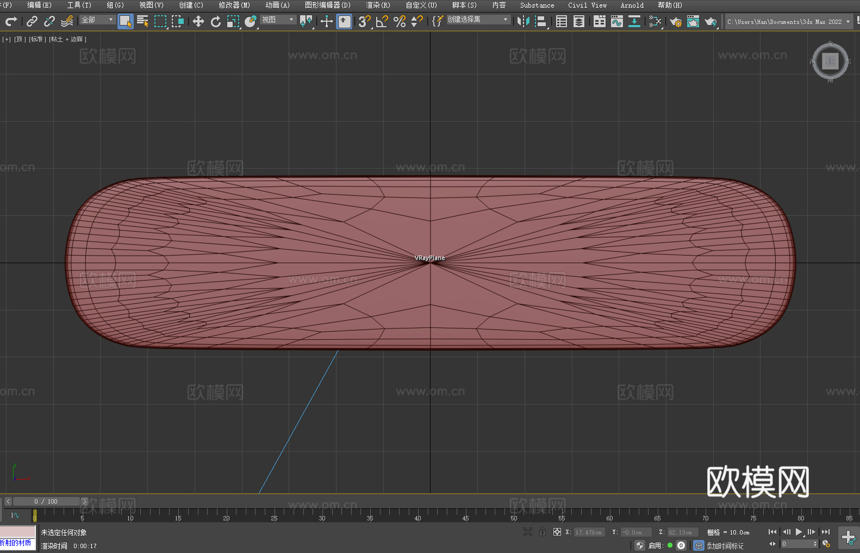Toggle keyboard shortcut override button
Image resolution: width=860 pixels, height=553 pixels.
[345, 21]
